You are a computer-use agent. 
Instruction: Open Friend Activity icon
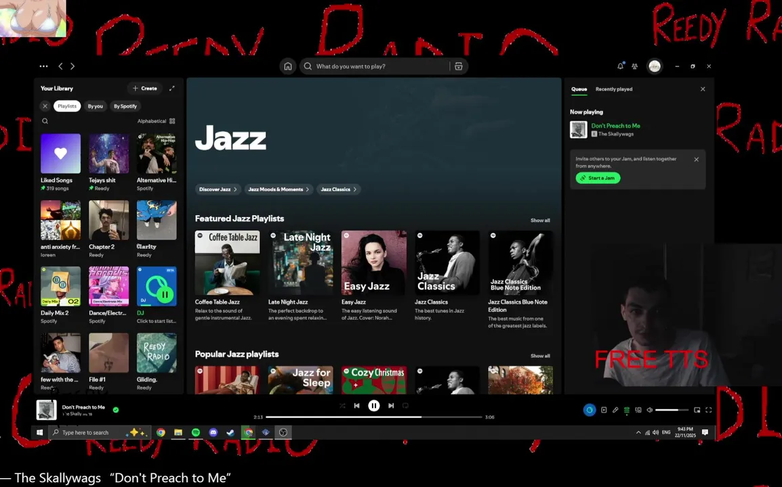pos(635,66)
